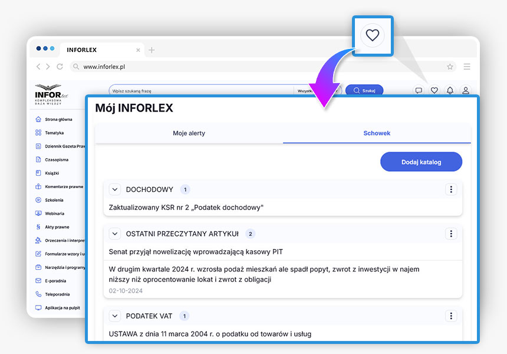Open options menu for DOCHODOWY catalog

pyautogui.click(x=451, y=189)
